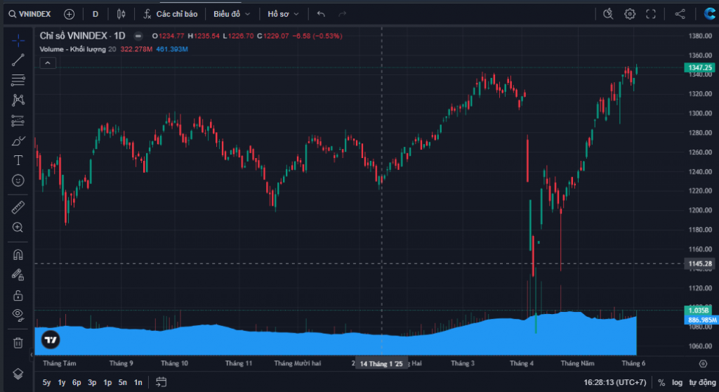
Task: Select the crosshair cursor tool
Action: click(18, 41)
